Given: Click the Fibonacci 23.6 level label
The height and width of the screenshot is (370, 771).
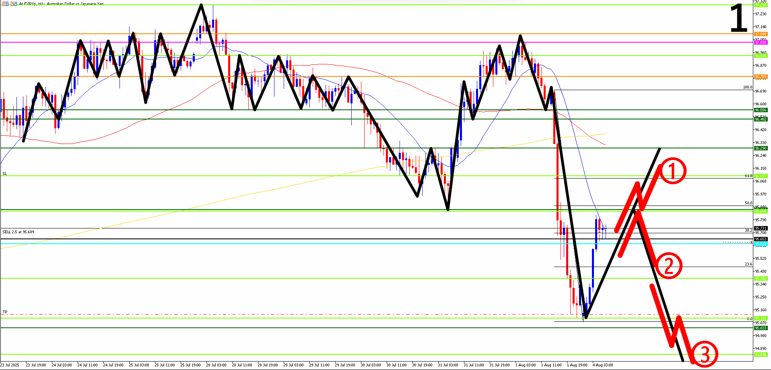Looking at the screenshot, I should (748, 264).
